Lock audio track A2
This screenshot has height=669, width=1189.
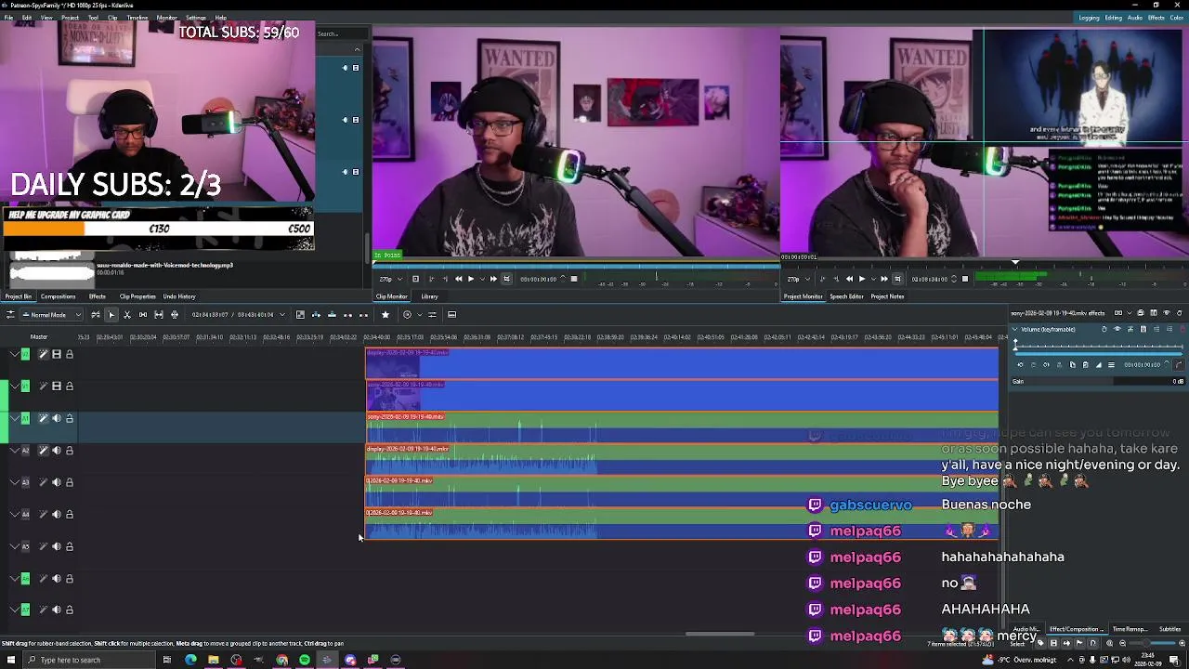[69, 451]
